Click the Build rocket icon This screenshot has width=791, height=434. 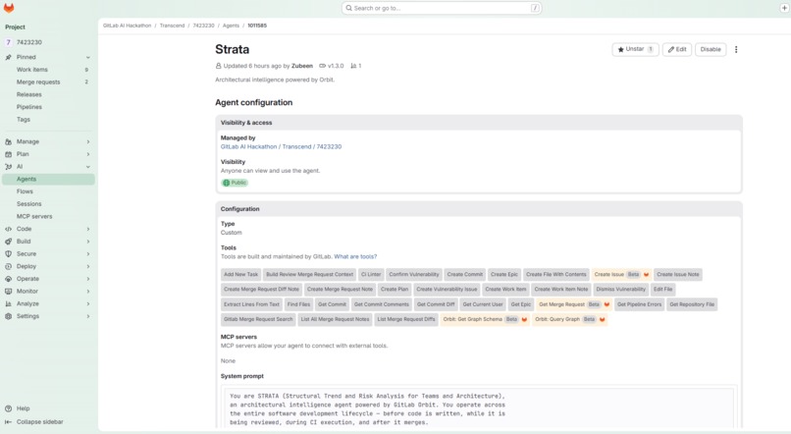coord(8,242)
